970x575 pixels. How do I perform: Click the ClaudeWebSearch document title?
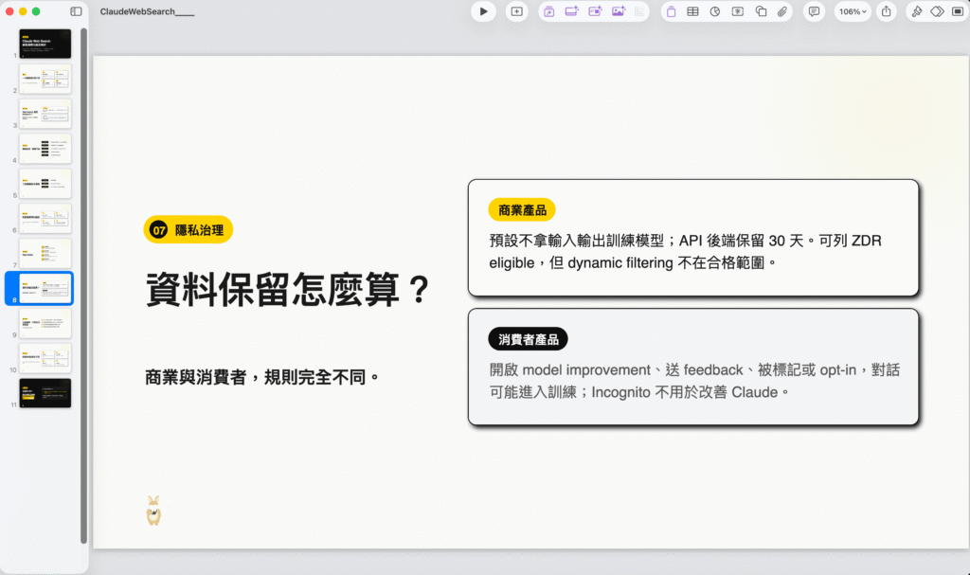147,11
